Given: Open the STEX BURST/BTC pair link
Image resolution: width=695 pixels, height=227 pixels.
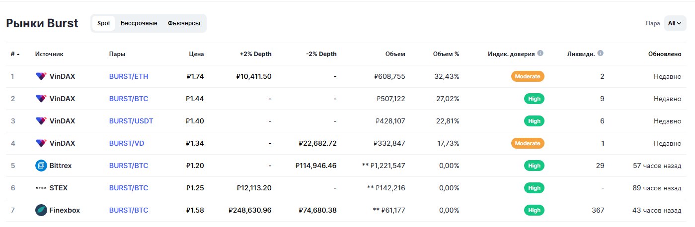Looking at the screenshot, I should point(129,188).
